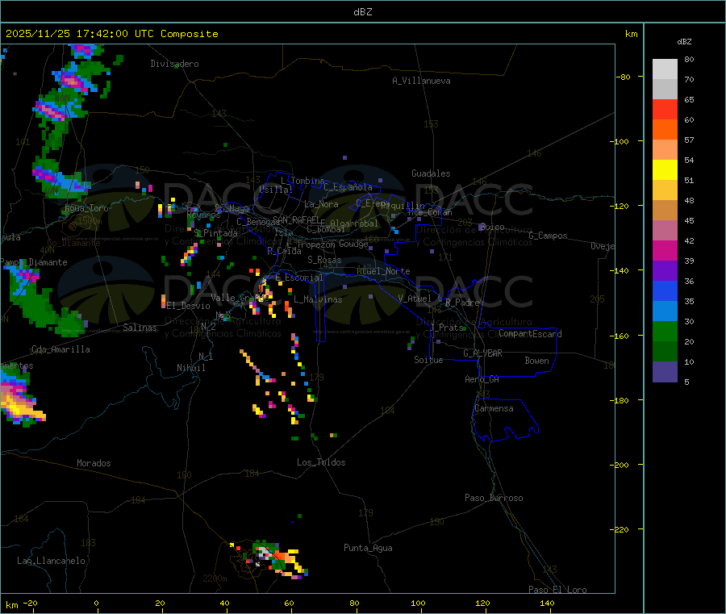The height and width of the screenshot is (614, 726).
Task: Select the 'Soitue' map label
Action: 429,360
